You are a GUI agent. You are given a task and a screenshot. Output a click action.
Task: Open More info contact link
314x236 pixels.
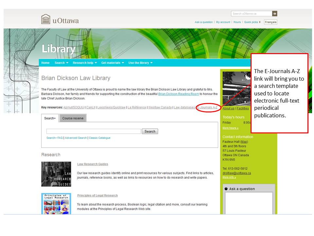(229, 177)
